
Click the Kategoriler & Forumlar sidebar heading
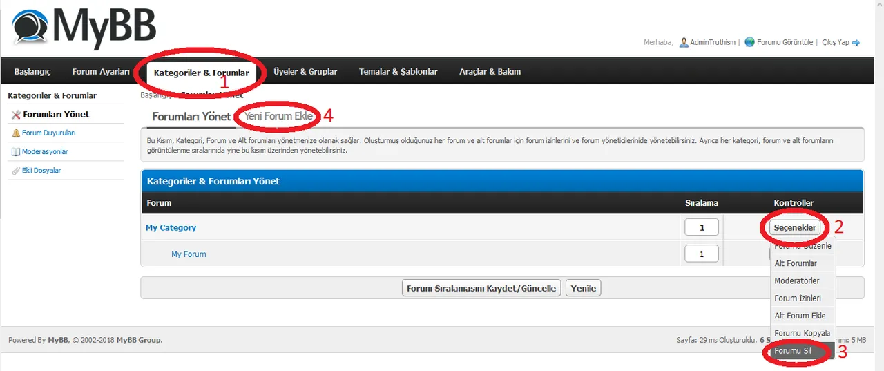[x=52, y=95]
